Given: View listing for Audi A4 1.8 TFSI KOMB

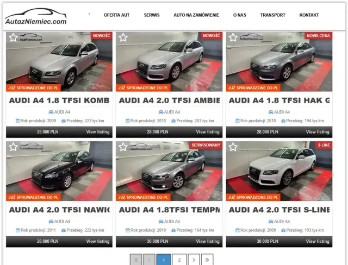Looking at the screenshot, I should click(x=98, y=132).
